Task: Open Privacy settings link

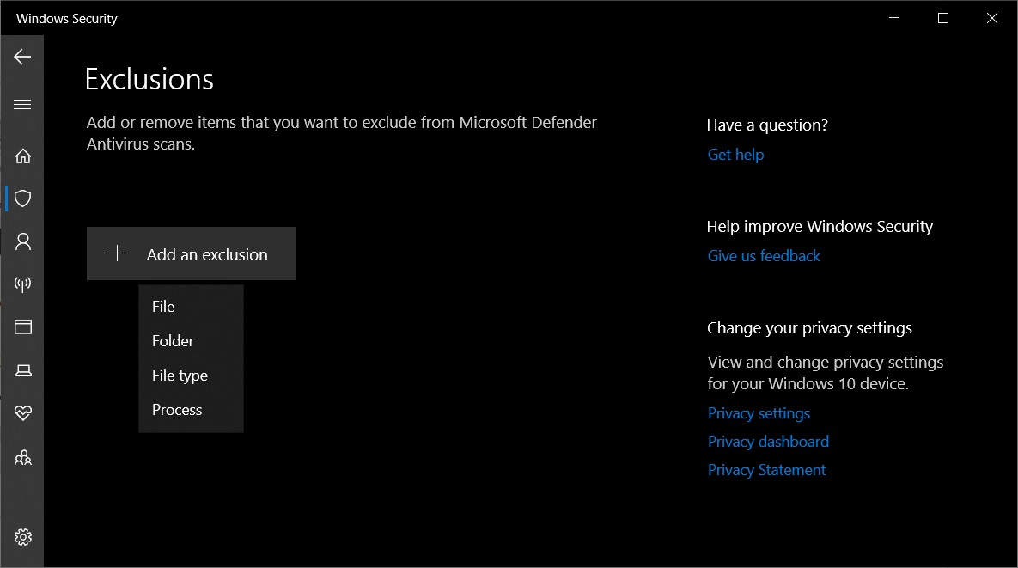Action: click(759, 413)
